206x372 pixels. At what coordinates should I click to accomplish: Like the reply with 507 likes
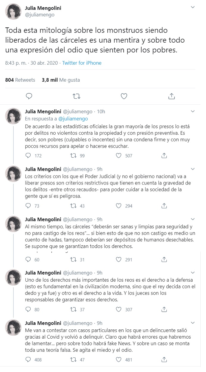click(x=119, y=156)
